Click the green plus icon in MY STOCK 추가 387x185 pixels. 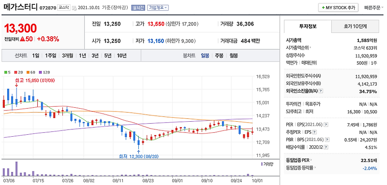[x=323, y=8]
